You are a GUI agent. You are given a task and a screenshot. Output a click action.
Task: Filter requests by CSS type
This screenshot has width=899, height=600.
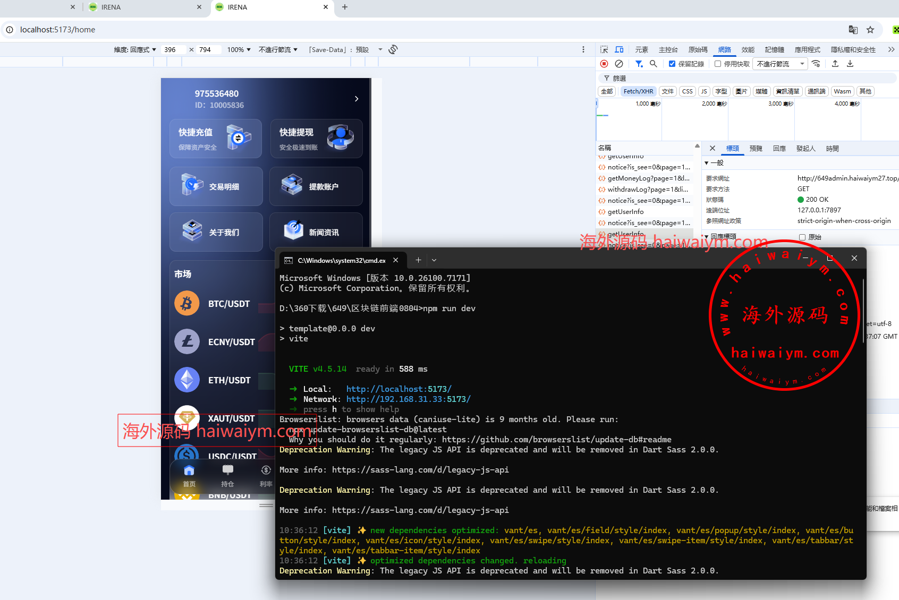coord(687,91)
